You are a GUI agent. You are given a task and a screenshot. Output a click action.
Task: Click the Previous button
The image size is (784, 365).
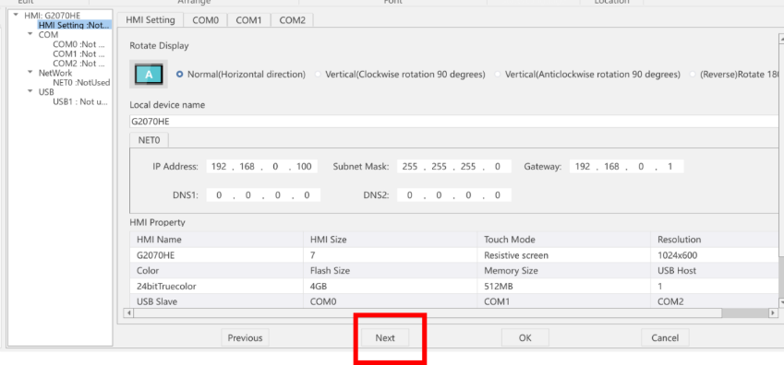[x=245, y=338]
